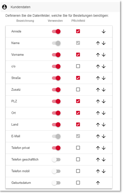Move the PLZ field up

98,101
